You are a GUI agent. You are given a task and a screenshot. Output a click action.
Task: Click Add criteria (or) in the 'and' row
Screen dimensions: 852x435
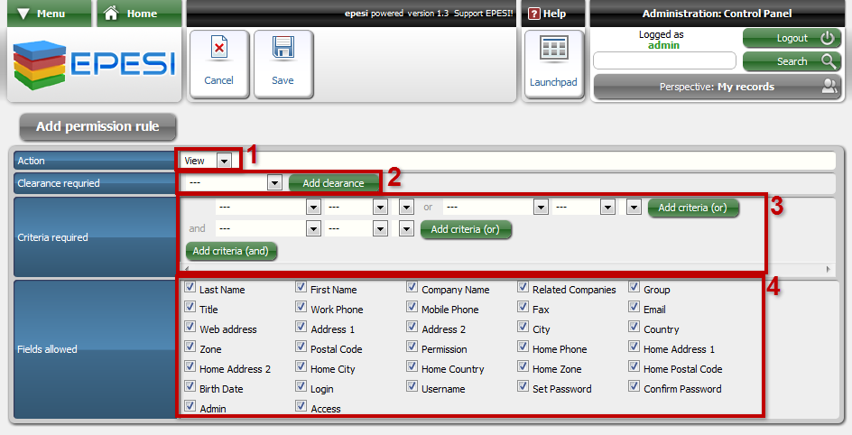[x=466, y=229]
